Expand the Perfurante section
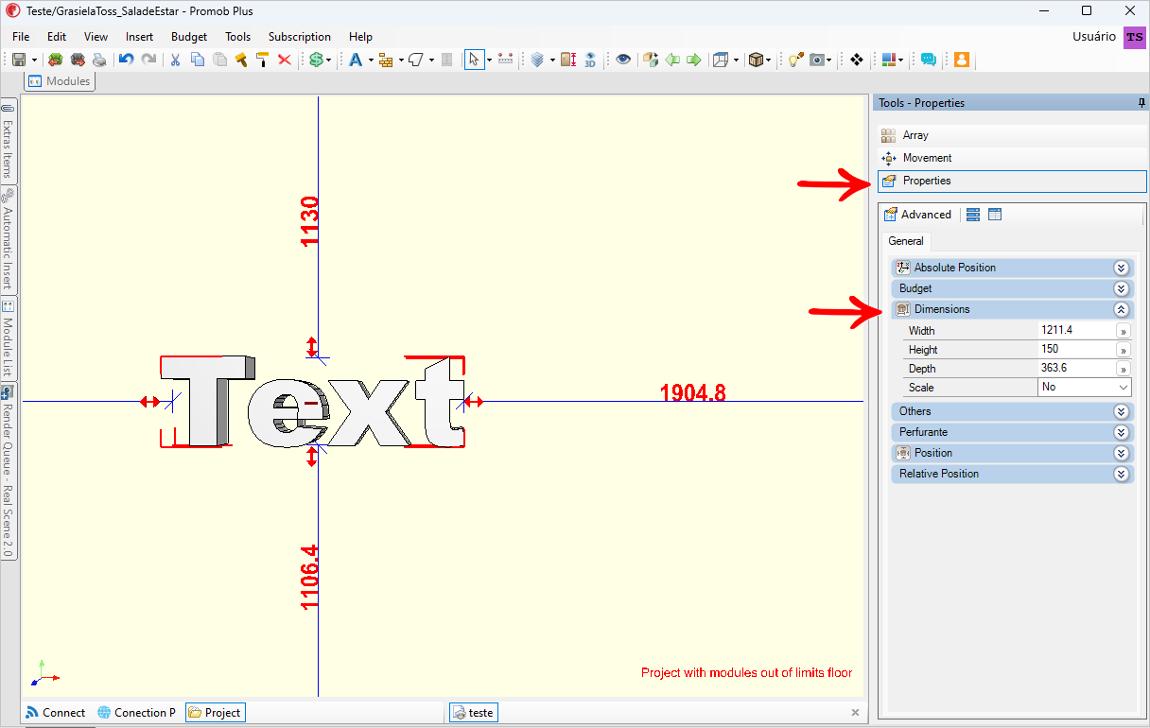 tap(1122, 432)
